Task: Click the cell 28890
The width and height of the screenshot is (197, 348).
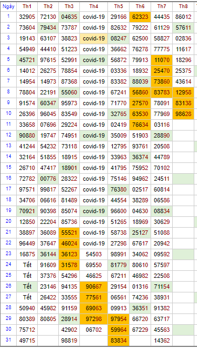Action: (161, 135)
